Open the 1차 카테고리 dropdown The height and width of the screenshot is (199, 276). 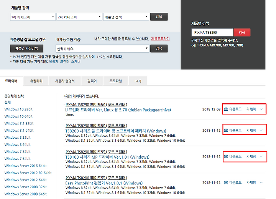[33, 17]
